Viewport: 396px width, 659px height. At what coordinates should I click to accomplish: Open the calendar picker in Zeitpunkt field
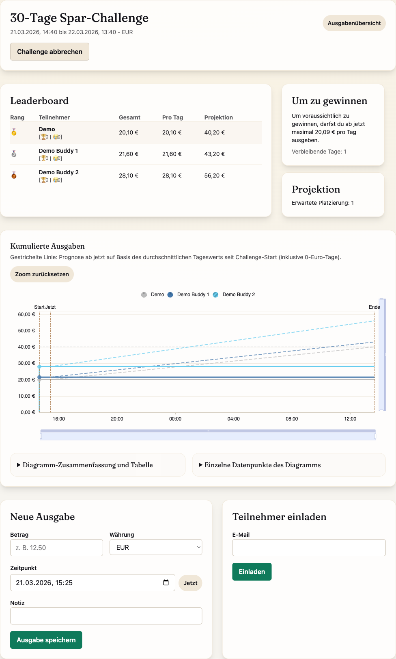[x=166, y=583]
